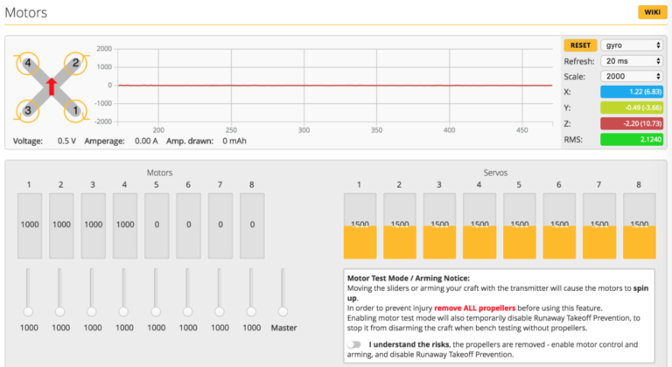Click motor 8 slider handle

251,311
